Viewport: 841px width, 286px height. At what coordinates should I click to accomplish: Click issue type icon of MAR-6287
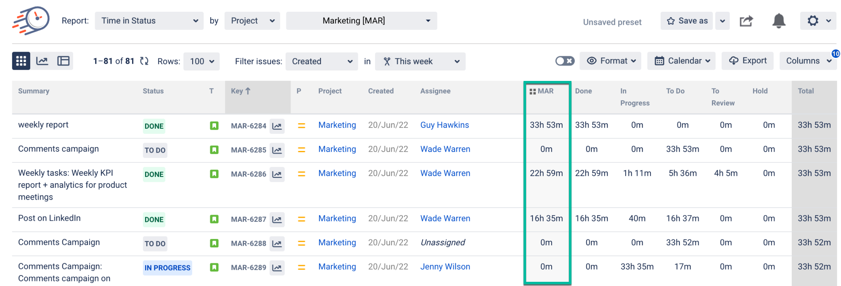pyautogui.click(x=214, y=219)
